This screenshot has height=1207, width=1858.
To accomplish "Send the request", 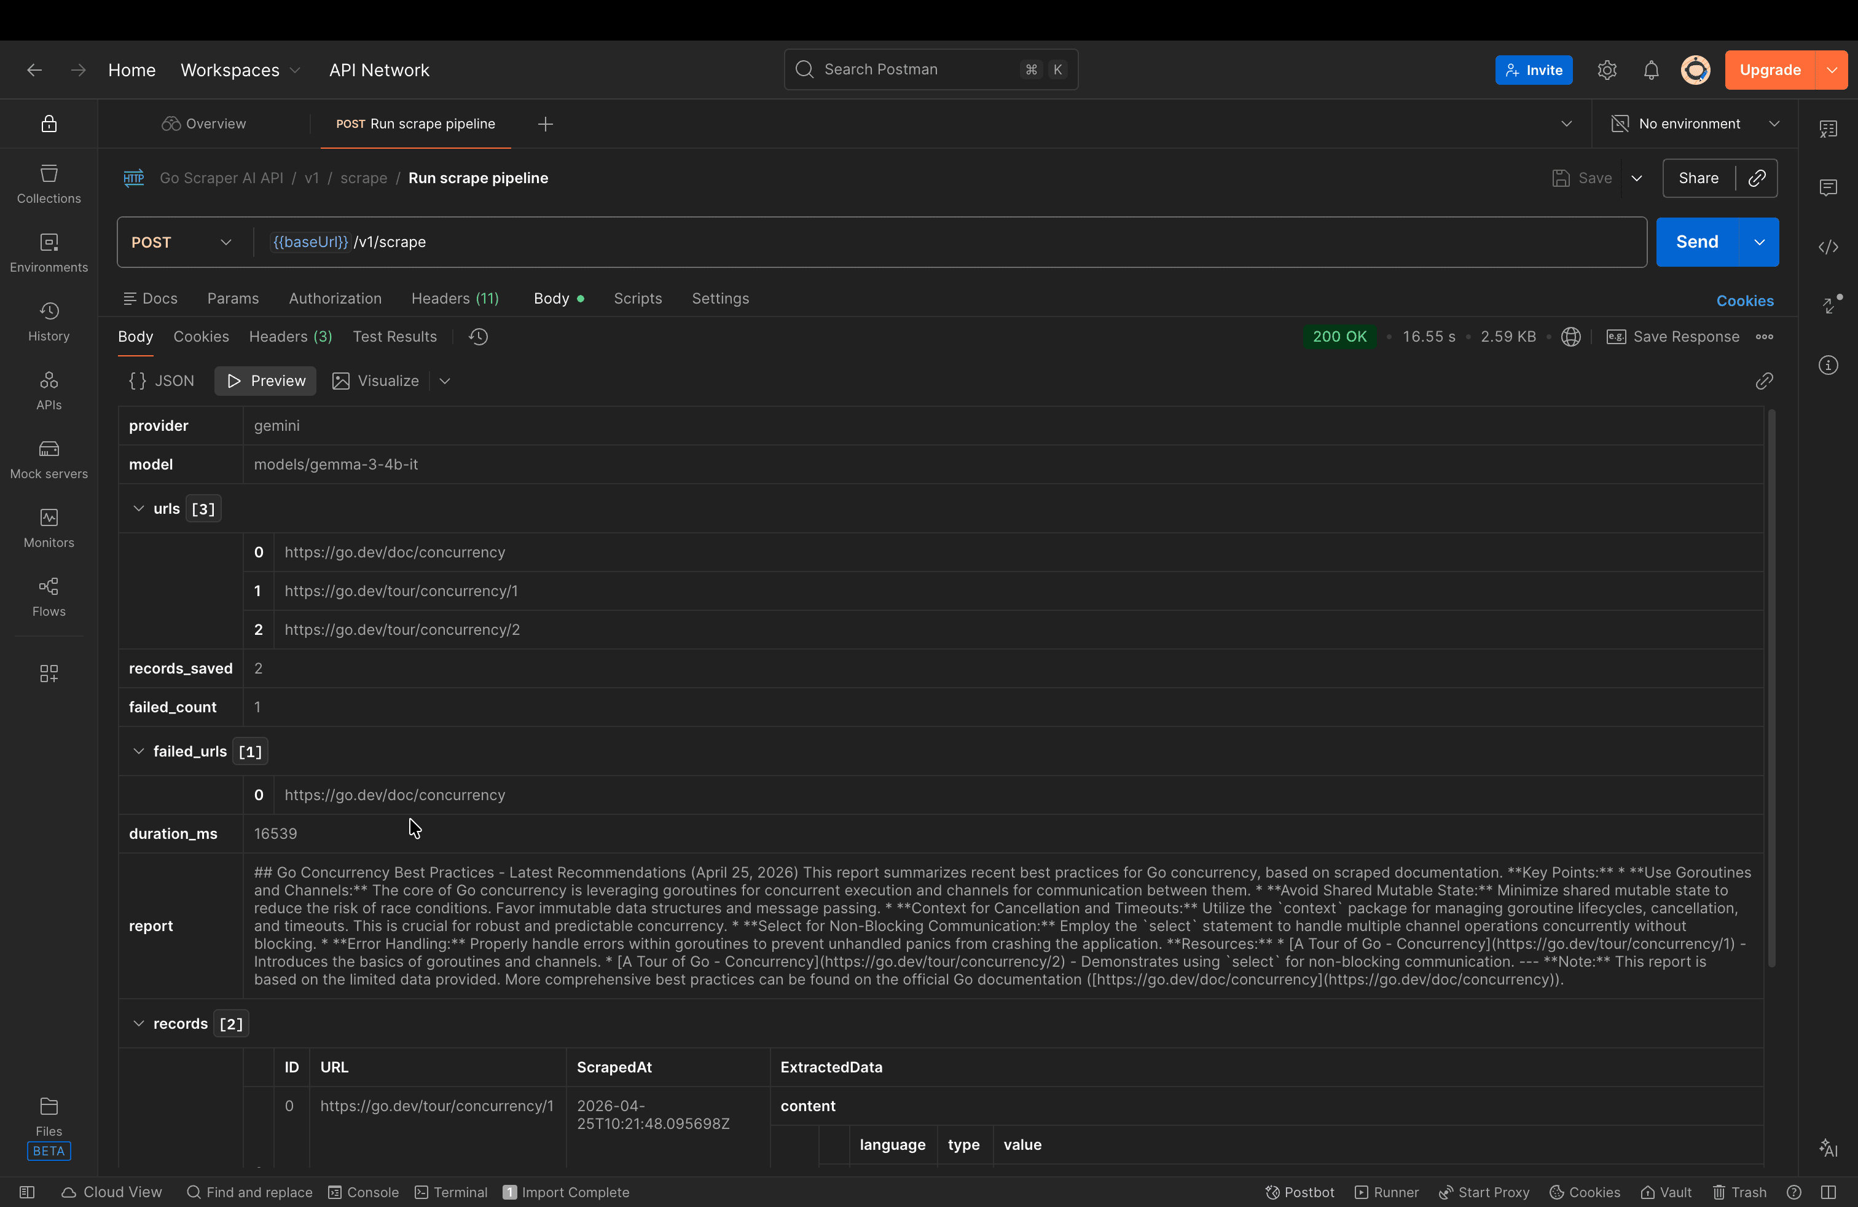I will (1697, 242).
